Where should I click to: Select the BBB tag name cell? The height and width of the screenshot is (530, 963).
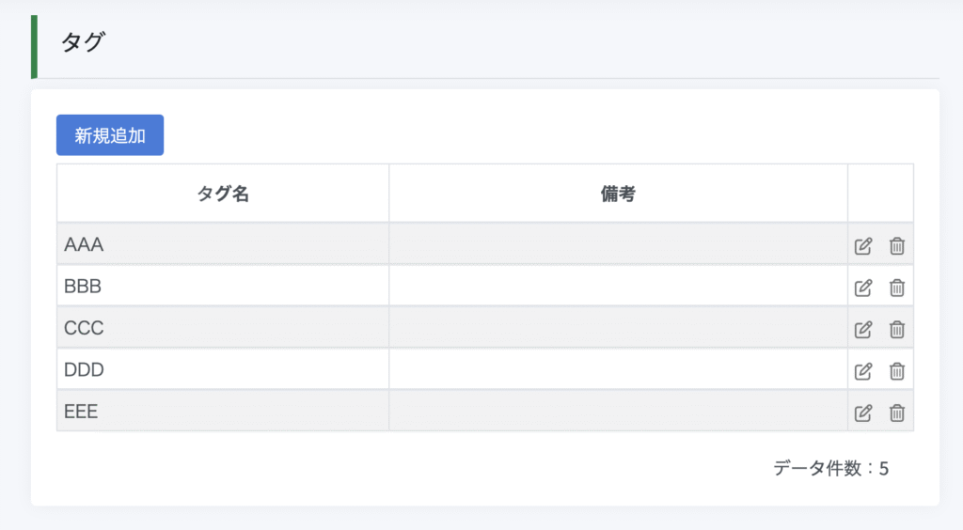pos(223,286)
